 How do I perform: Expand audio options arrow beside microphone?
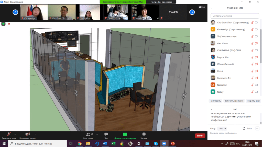tap(15, 134)
